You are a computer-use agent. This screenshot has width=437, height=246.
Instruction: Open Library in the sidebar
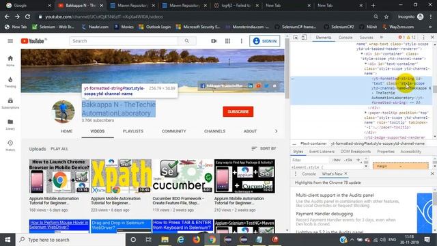10,124
